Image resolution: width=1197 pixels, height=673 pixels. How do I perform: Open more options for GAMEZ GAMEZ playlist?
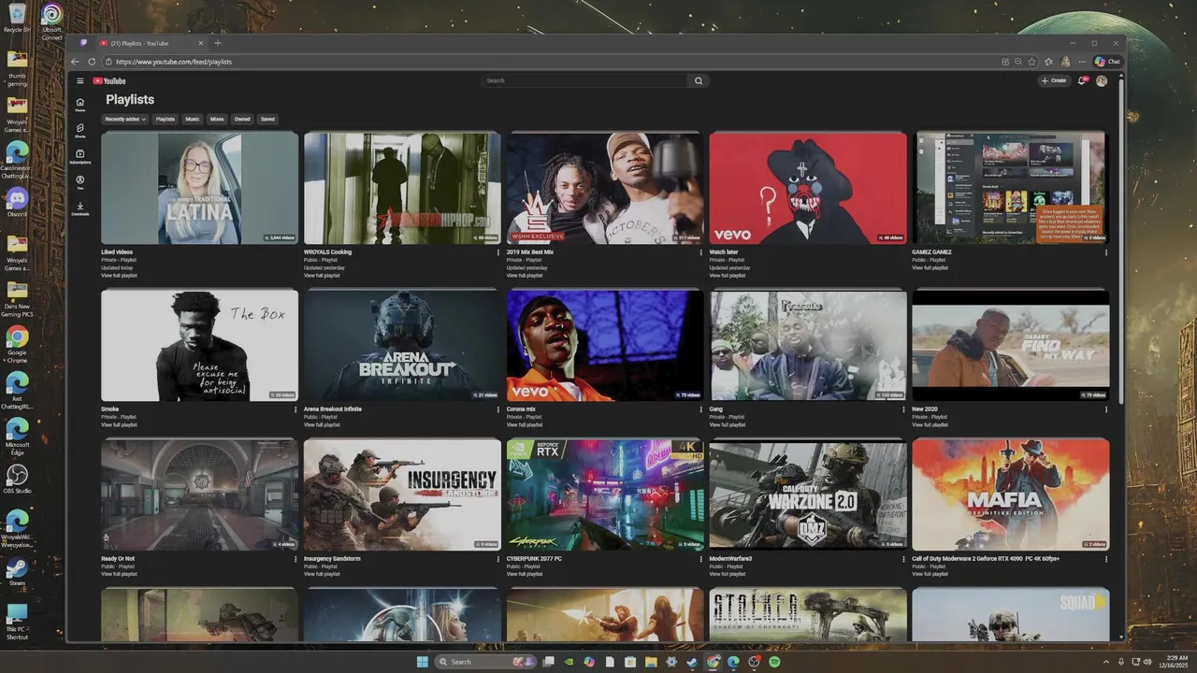pyautogui.click(x=1106, y=252)
